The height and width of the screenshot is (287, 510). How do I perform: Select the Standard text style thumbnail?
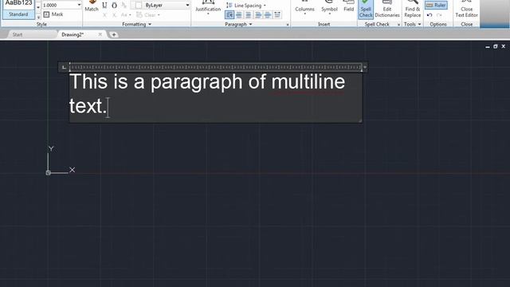tap(18, 10)
